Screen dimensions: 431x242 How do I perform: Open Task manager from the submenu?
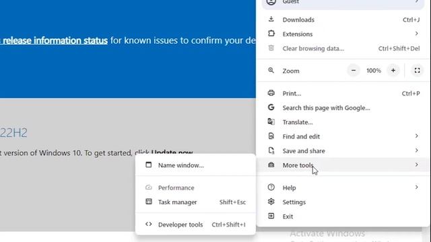click(195, 202)
